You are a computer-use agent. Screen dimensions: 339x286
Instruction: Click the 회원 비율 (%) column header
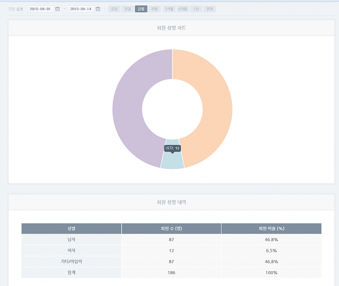pos(271,228)
